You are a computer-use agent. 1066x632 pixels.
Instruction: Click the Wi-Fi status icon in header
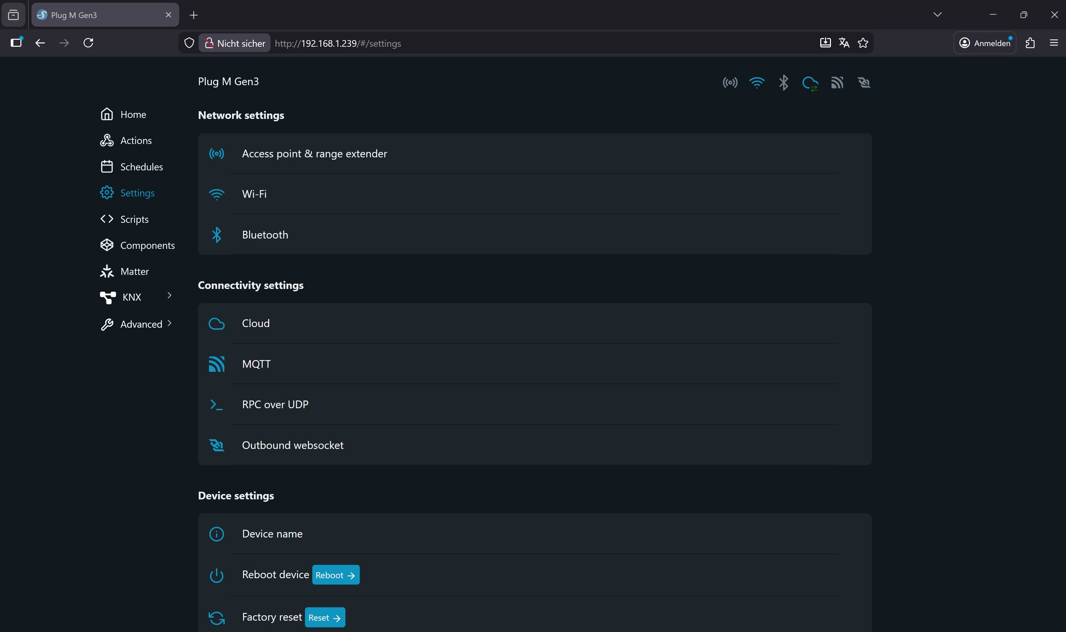coord(757,82)
